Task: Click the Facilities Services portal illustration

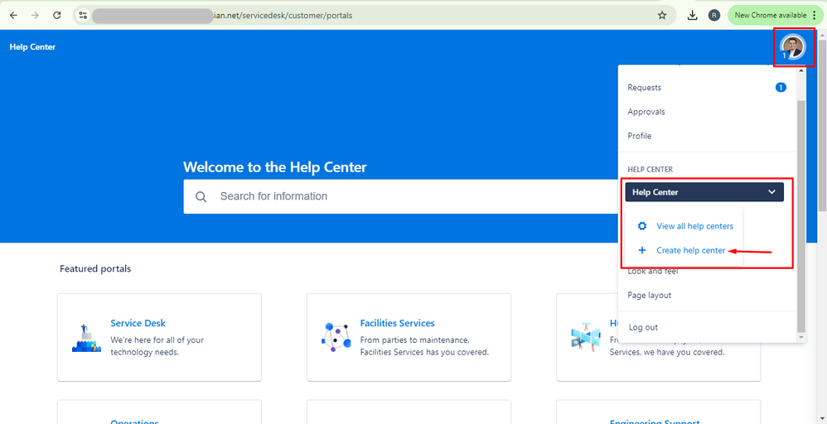Action: point(336,337)
